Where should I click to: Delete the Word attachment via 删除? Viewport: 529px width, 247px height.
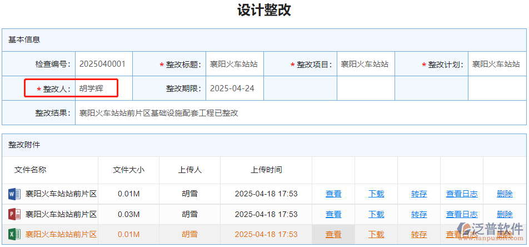point(505,194)
